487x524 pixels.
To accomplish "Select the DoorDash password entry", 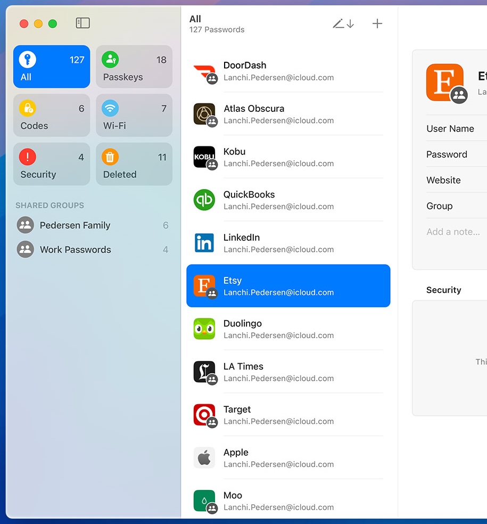I will [288, 71].
